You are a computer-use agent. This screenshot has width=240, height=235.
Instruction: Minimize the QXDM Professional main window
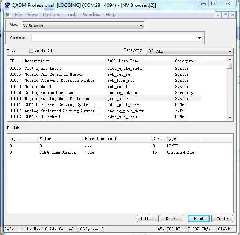pos(204,4)
